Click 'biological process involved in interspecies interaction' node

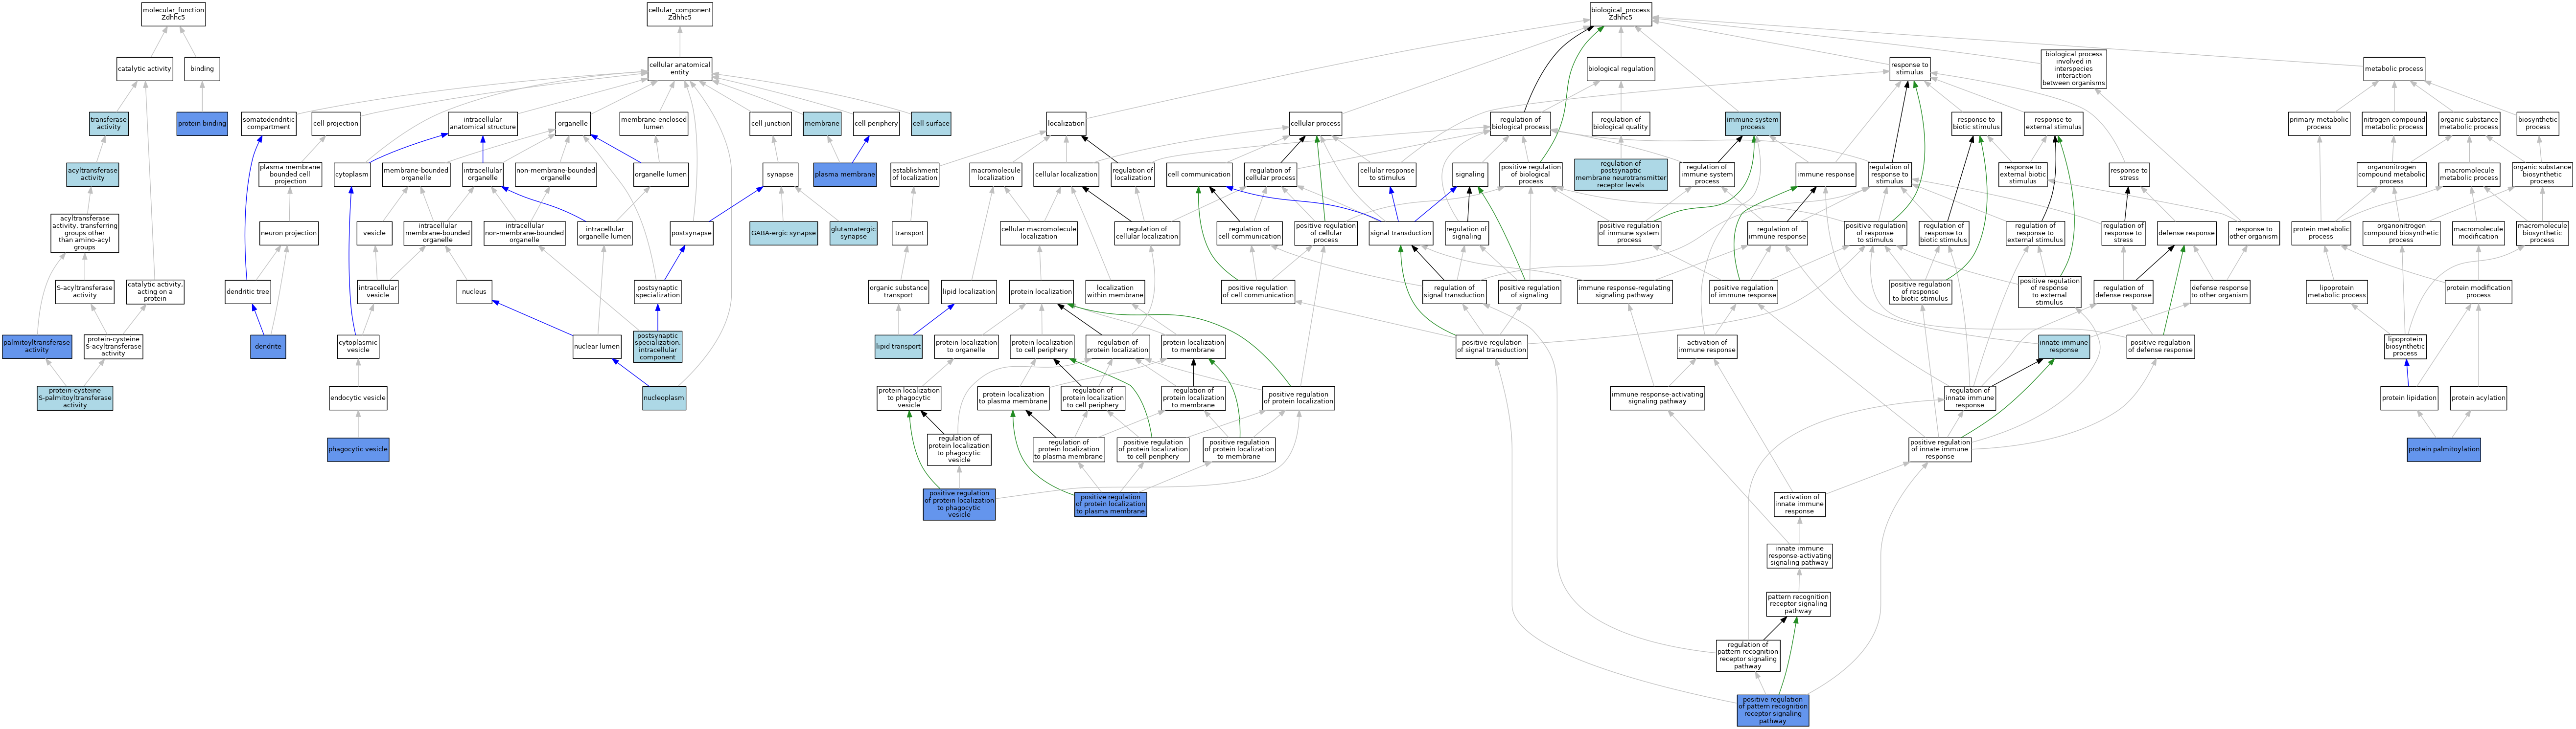pos(2074,69)
